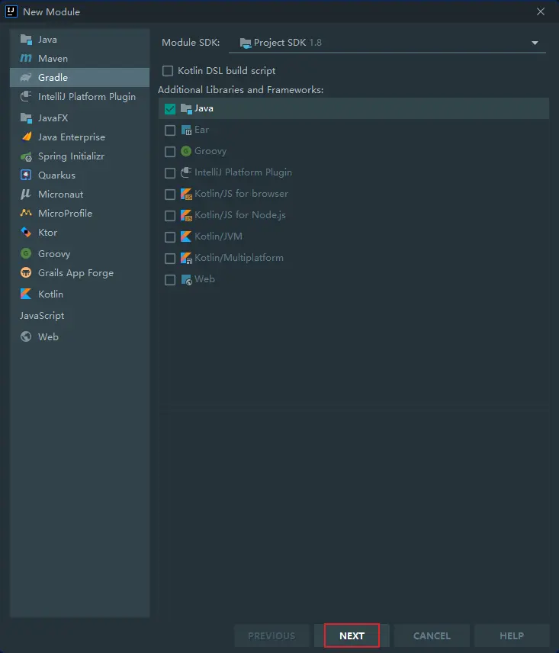Uncheck the Java framework checkbox
This screenshot has height=653, width=559.
(x=170, y=109)
